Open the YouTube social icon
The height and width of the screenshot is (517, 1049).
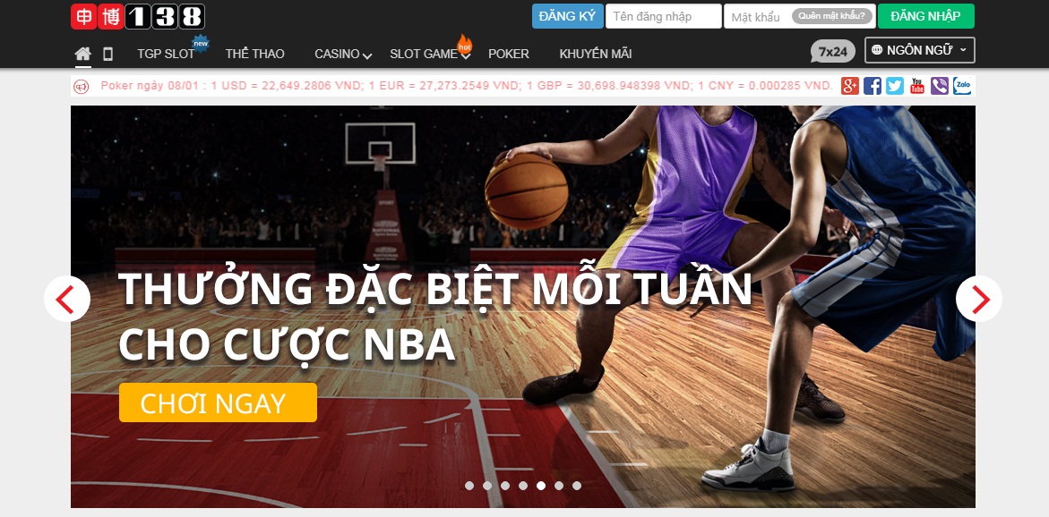(x=917, y=86)
